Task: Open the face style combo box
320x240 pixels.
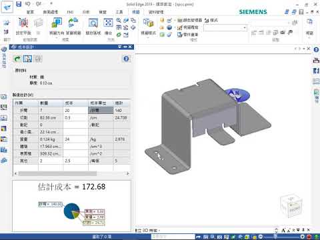Action: coord(225,28)
